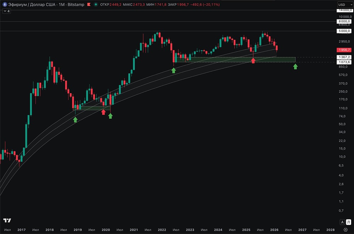Click the 2028 label on the time axis
Image resolution: width=354 pixels, height=234 pixels.
coord(331,230)
